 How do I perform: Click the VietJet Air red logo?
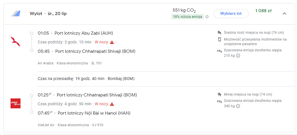click(x=16, y=103)
